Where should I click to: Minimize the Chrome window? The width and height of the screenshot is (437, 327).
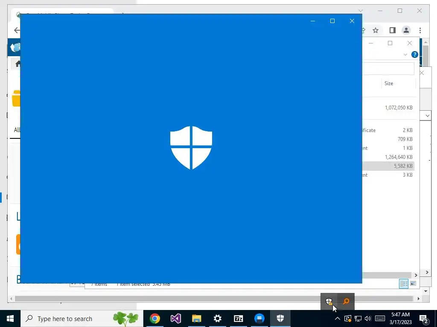pyautogui.click(x=380, y=11)
